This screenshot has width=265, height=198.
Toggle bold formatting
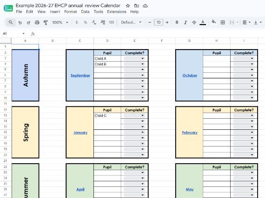(x=177, y=22)
